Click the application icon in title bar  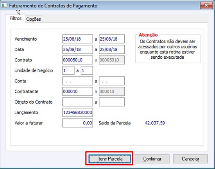point(4,5)
